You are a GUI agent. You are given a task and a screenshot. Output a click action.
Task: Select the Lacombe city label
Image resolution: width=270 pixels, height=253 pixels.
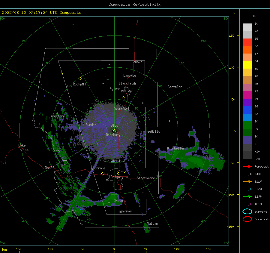tap(130, 76)
